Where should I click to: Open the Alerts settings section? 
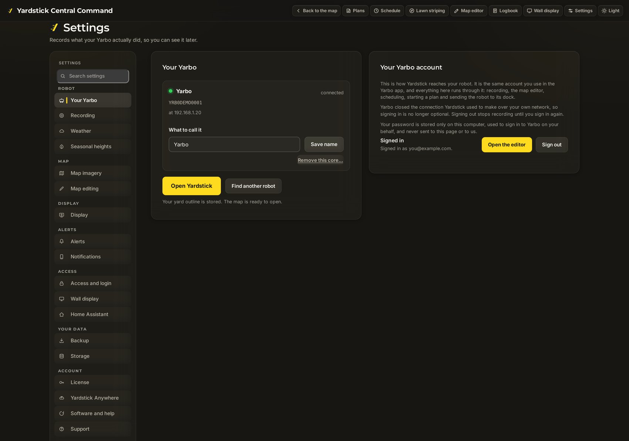click(93, 242)
